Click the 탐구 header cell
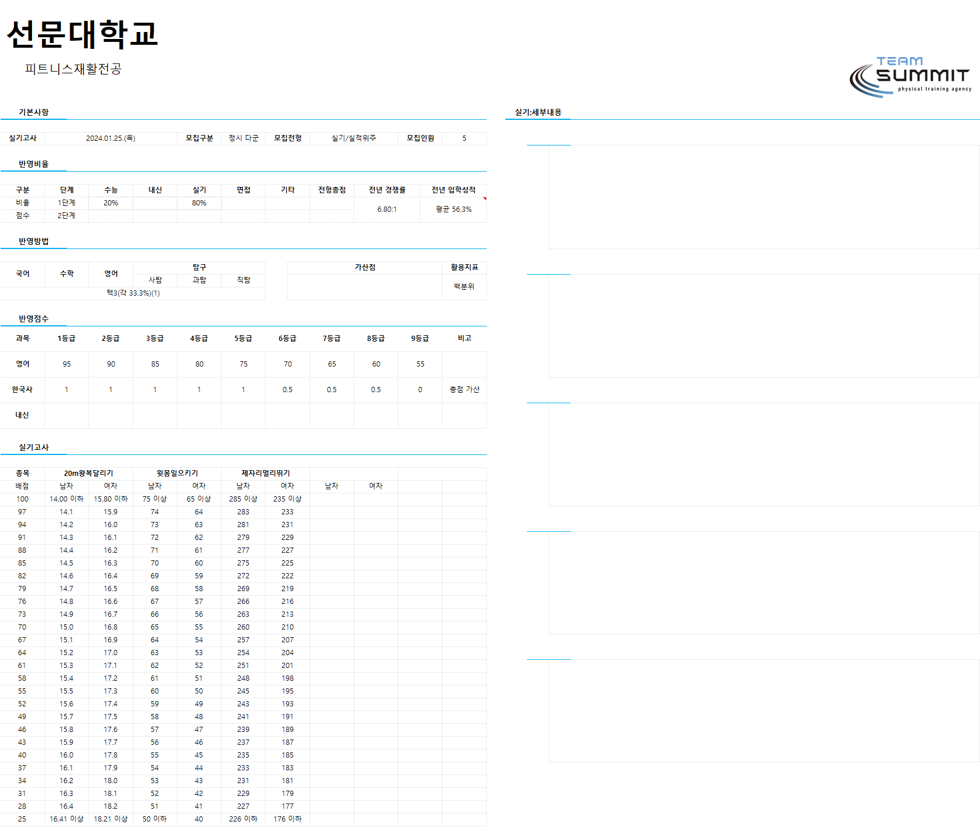Screen dimensions: 980x839 point(199,268)
